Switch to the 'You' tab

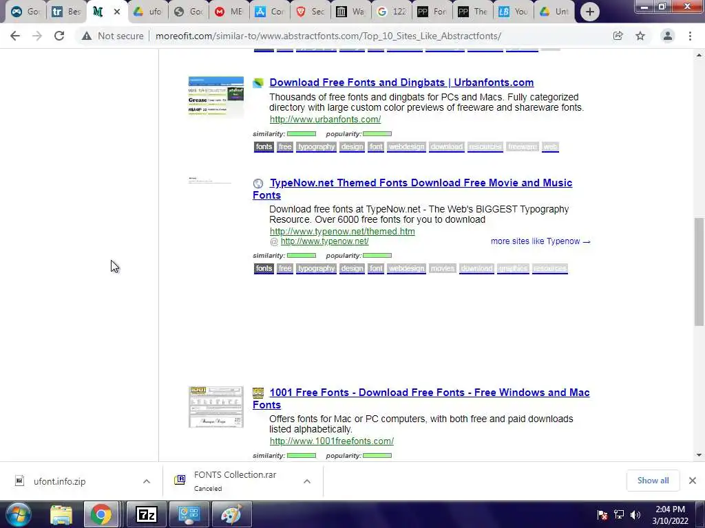pos(513,12)
